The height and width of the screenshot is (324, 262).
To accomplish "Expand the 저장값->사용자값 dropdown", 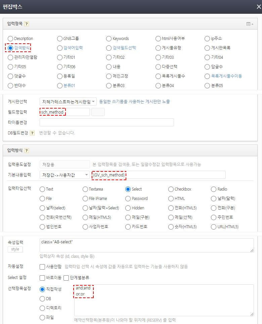I will coord(64,175).
